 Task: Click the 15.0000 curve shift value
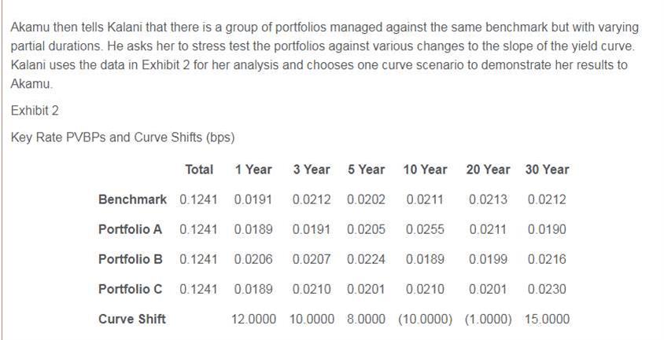click(x=547, y=319)
